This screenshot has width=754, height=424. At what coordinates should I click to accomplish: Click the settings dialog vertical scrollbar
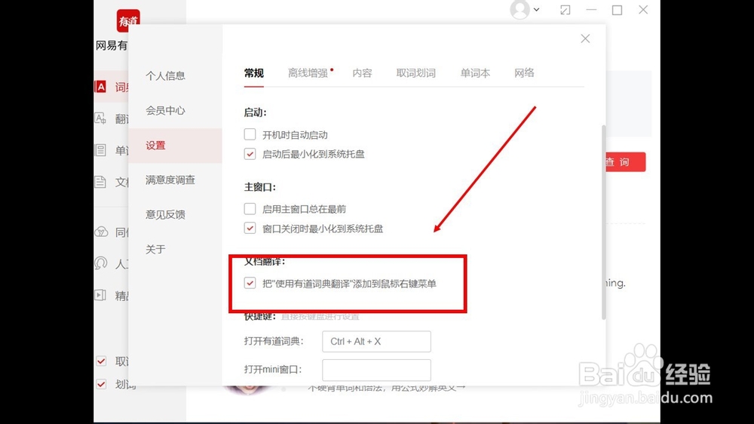(603, 222)
